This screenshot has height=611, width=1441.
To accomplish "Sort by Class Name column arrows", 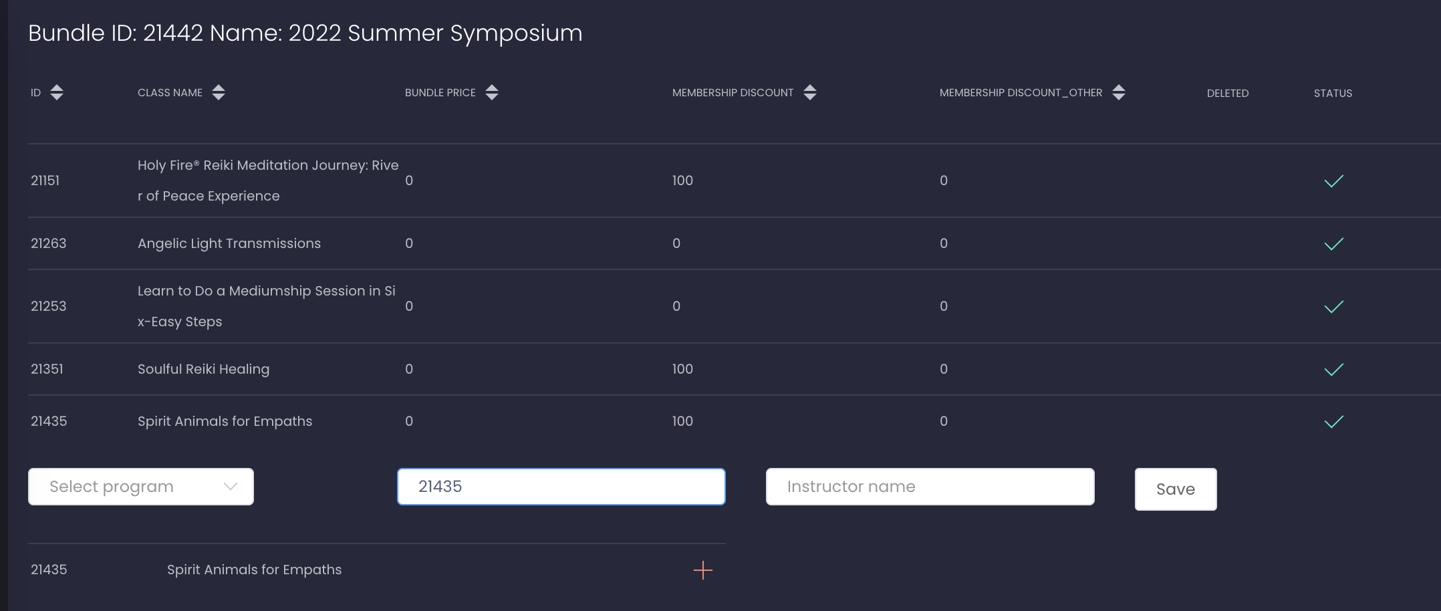I will tap(219, 92).
